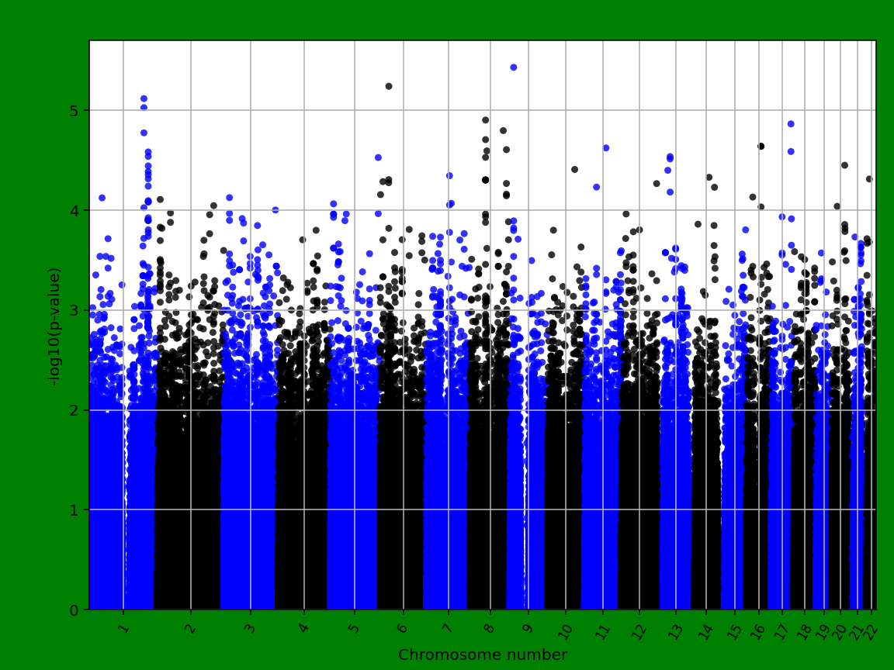The image size is (894, 670).
Task: Toggle the black column for chromosome 10
Action: click(563, 465)
